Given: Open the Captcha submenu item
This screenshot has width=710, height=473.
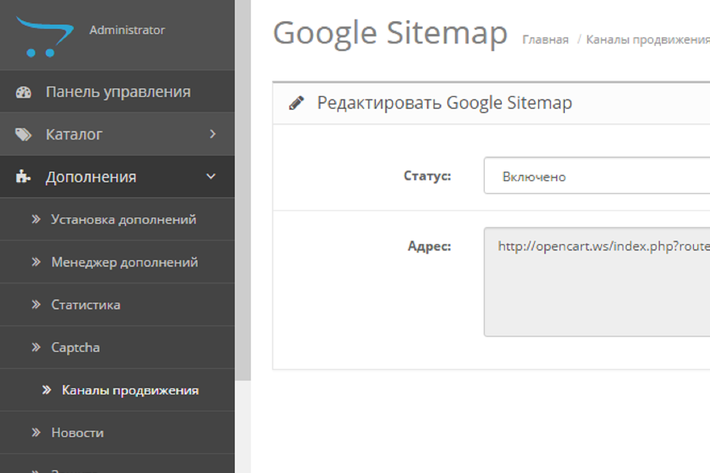Looking at the screenshot, I should [117, 347].
